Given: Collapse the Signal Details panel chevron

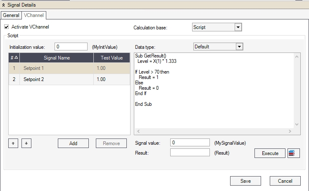Looking at the screenshot, I should [4, 5].
